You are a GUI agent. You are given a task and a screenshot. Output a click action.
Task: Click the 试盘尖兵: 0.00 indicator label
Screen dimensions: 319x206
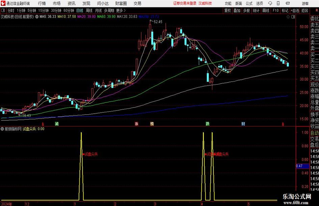pyautogui.click(x=33, y=129)
